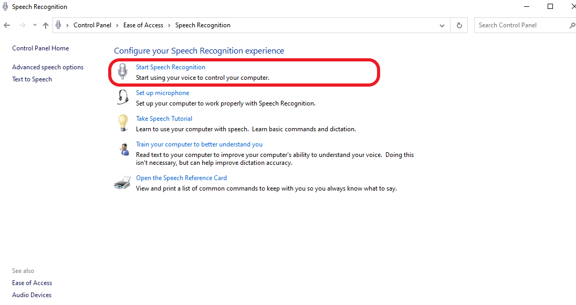Image resolution: width=576 pixels, height=305 pixels.
Task: Click the microphone icon beside Start Speech Recognition
Action: coord(122,71)
